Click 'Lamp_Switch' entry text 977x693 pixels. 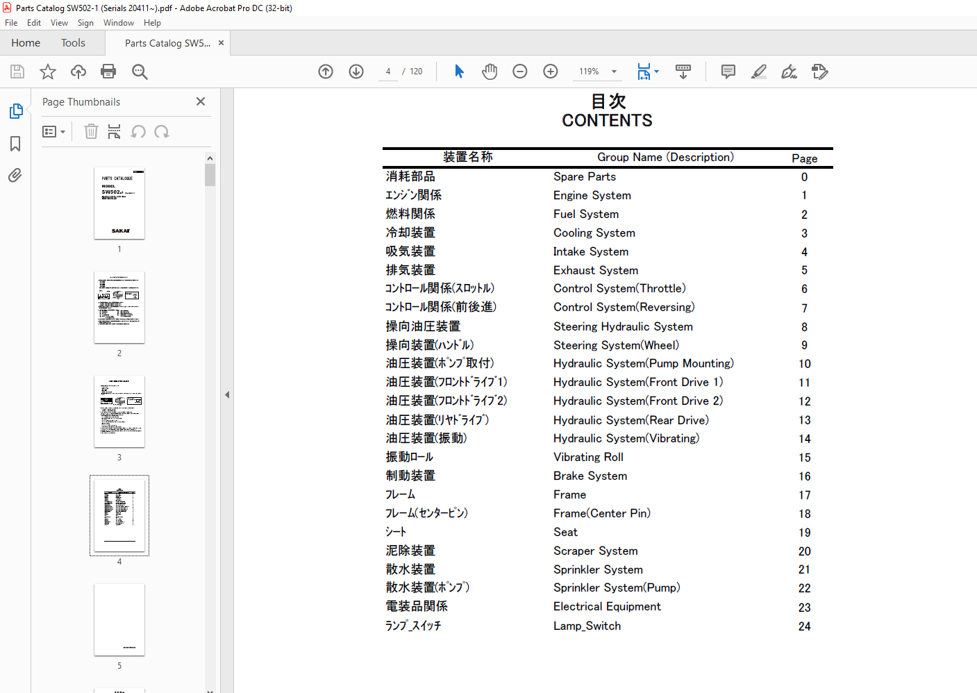(x=587, y=626)
